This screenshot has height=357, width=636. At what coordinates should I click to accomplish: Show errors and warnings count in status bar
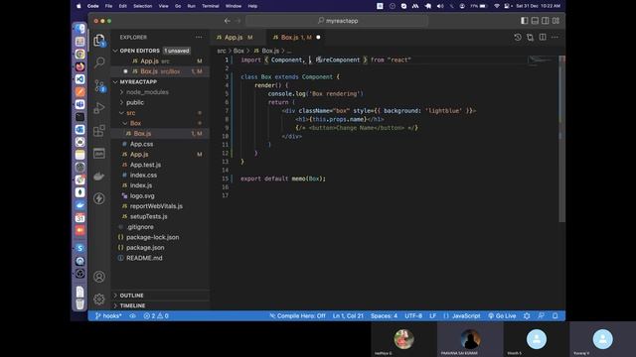(x=156, y=315)
